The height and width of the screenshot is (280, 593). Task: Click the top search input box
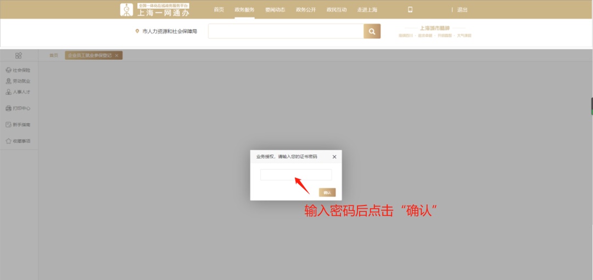[x=286, y=31]
